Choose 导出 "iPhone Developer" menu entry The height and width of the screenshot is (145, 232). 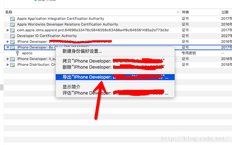coord(115,77)
